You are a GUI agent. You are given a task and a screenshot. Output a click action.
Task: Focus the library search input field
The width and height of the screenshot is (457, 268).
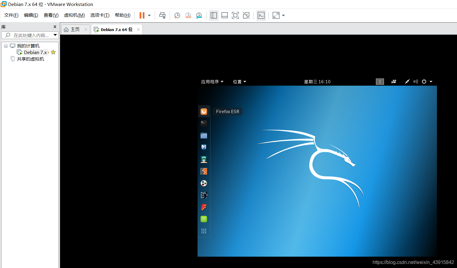pos(27,35)
